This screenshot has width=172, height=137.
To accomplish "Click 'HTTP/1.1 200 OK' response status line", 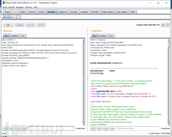I will [98, 40].
